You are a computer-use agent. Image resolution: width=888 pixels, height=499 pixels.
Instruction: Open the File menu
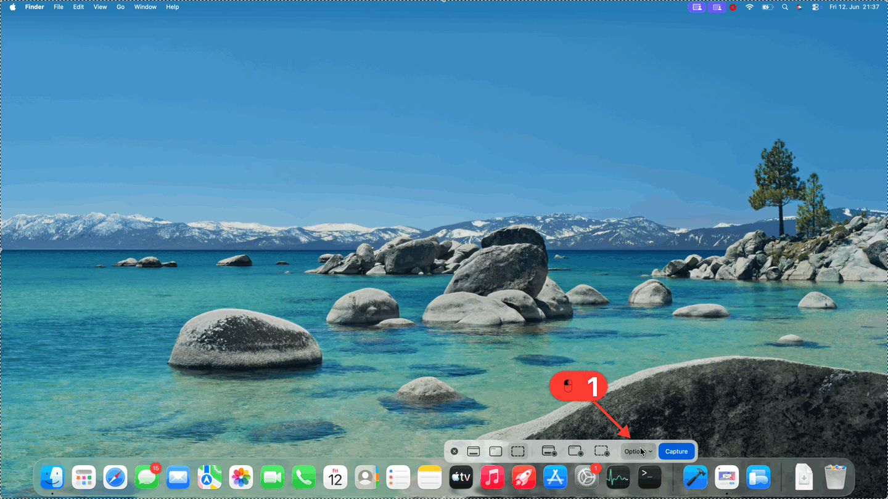59,7
